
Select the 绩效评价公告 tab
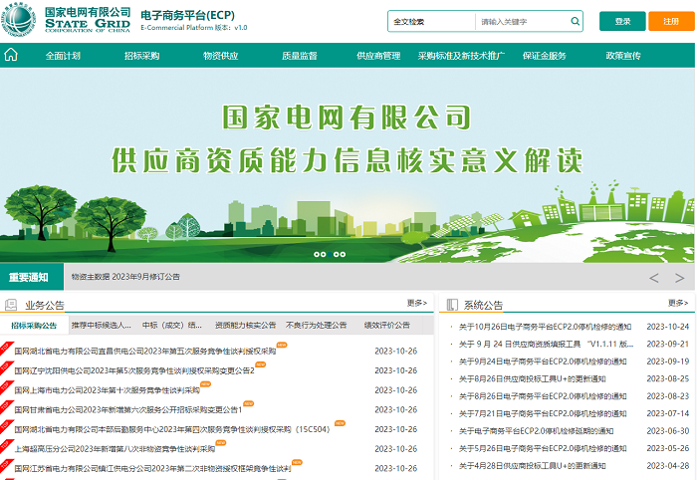[386, 326]
